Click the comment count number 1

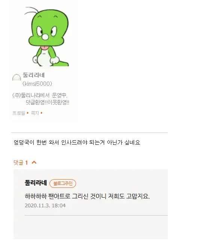[27, 162]
